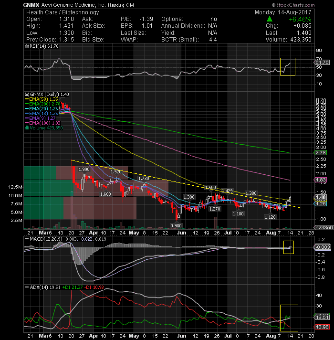Click the red 10.98 tag on ADX axis

point(322,327)
